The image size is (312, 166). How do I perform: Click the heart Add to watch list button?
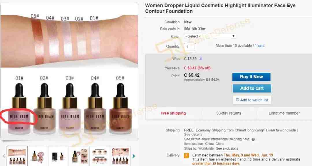(x=252, y=100)
